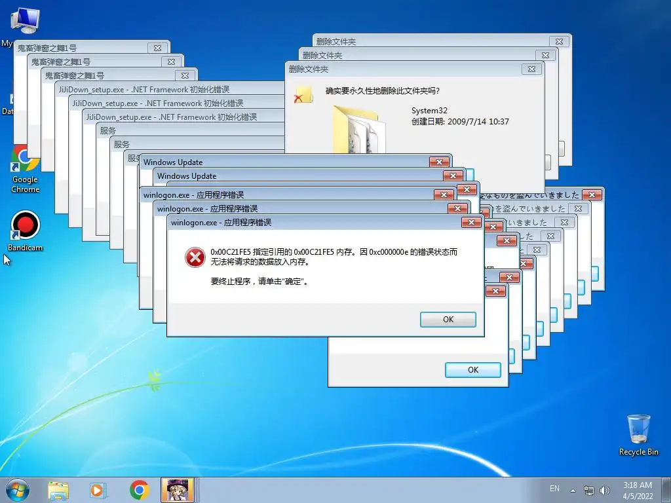Image resolution: width=671 pixels, height=503 pixels.
Task: Close the middle 鬼畜弹窗之舞1号 window
Action: 171,62
